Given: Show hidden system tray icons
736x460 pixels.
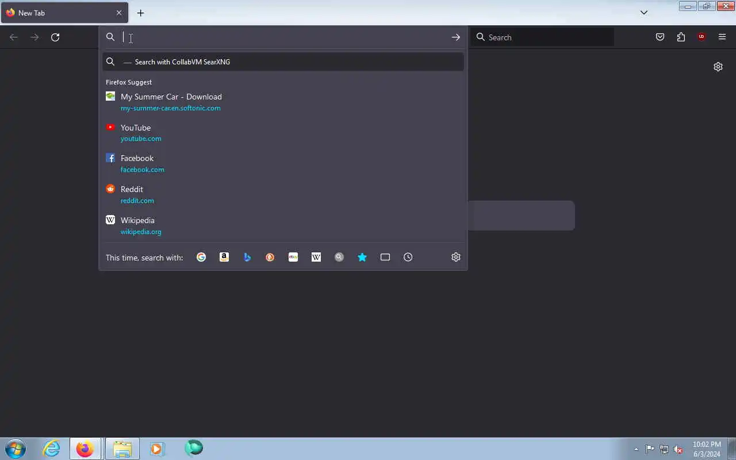Looking at the screenshot, I should click(x=636, y=449).
